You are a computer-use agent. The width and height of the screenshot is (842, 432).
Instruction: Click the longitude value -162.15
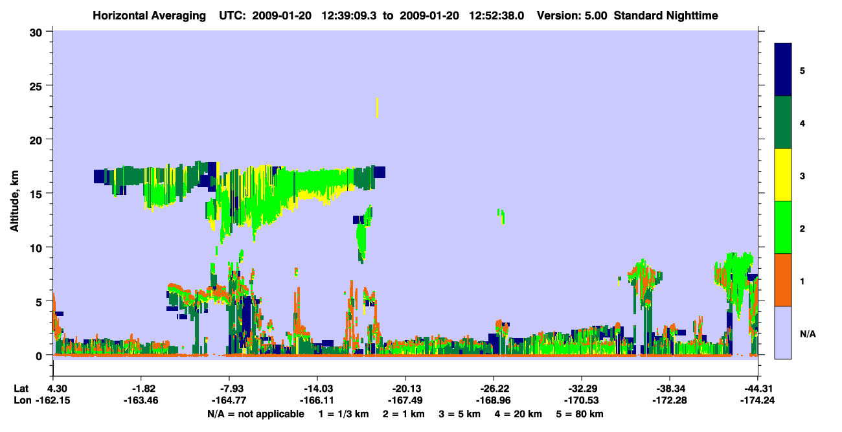pyautogui.click(x=53, y=401)
